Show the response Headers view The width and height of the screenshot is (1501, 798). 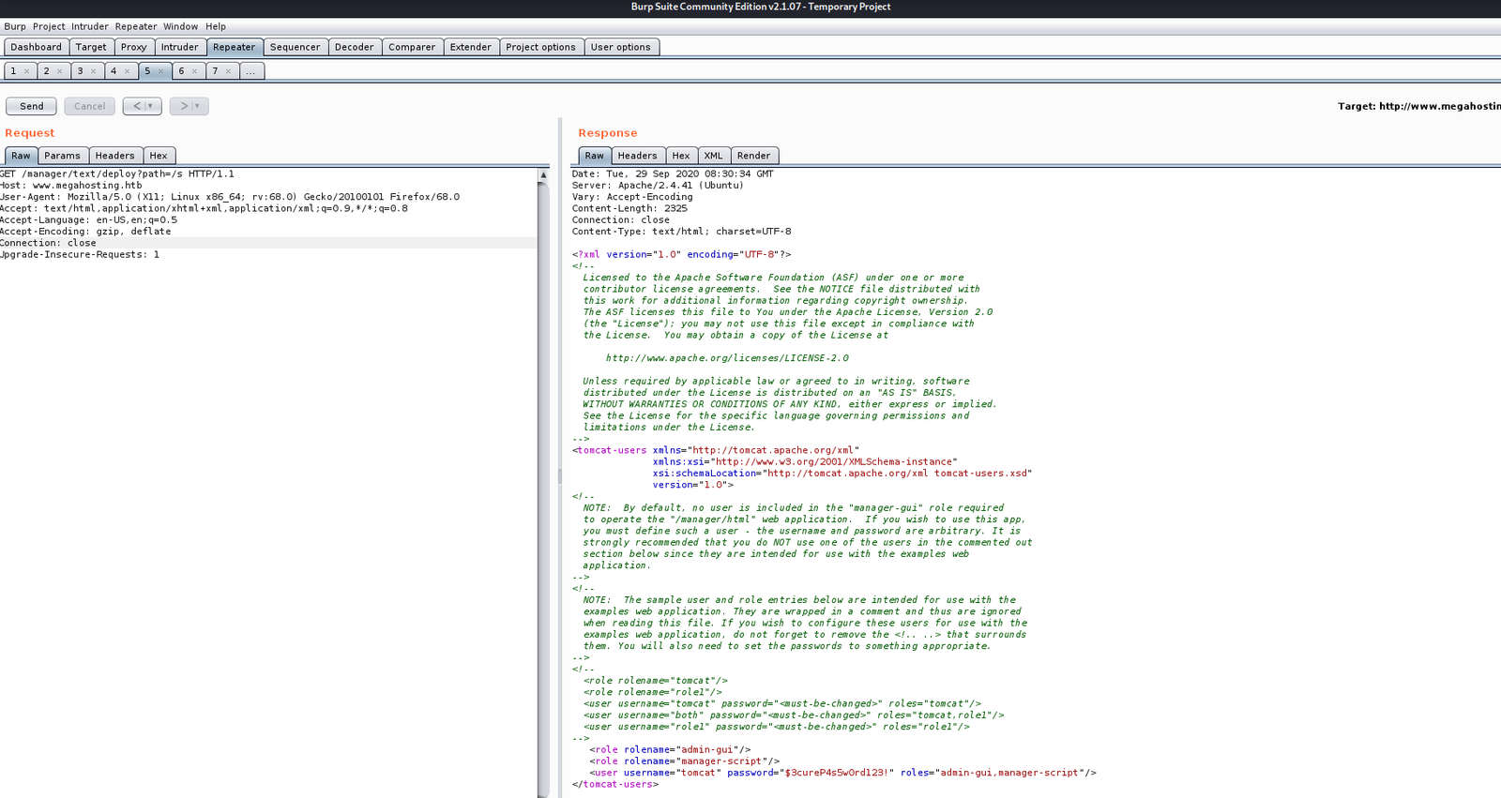tap(638, 156)
